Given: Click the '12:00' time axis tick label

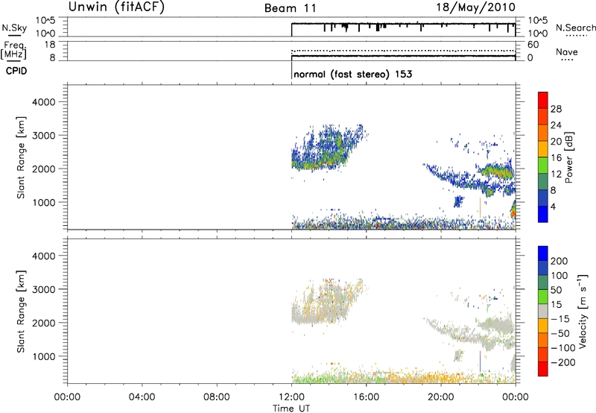Looking at the screenshot, I should pyautogui.click(x=291, y=397).
